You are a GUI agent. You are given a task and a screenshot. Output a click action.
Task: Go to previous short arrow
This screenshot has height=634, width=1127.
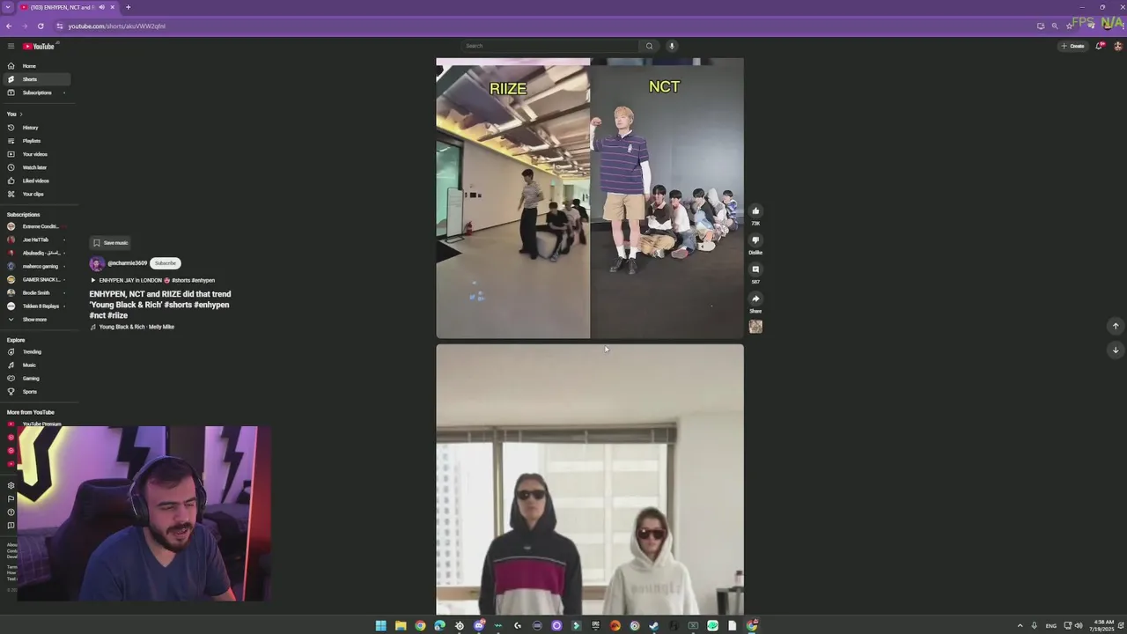coord(1116,326)
